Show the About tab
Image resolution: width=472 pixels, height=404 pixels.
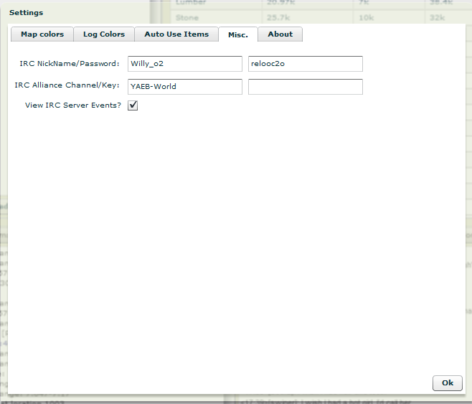[280, 34]
